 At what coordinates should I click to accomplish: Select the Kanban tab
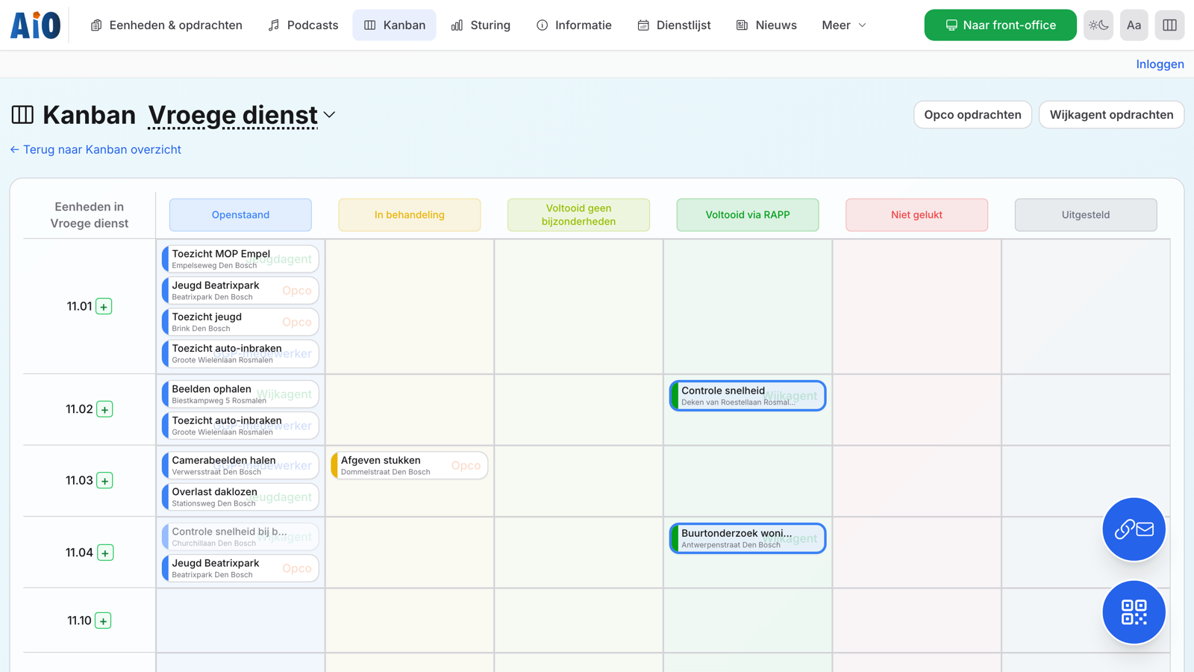click(394, 25)
